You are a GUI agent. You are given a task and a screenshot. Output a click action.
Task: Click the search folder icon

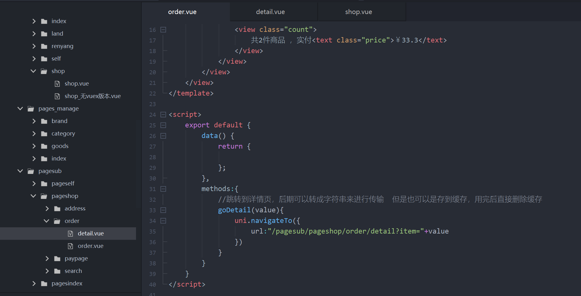click(x=57, y=271)
